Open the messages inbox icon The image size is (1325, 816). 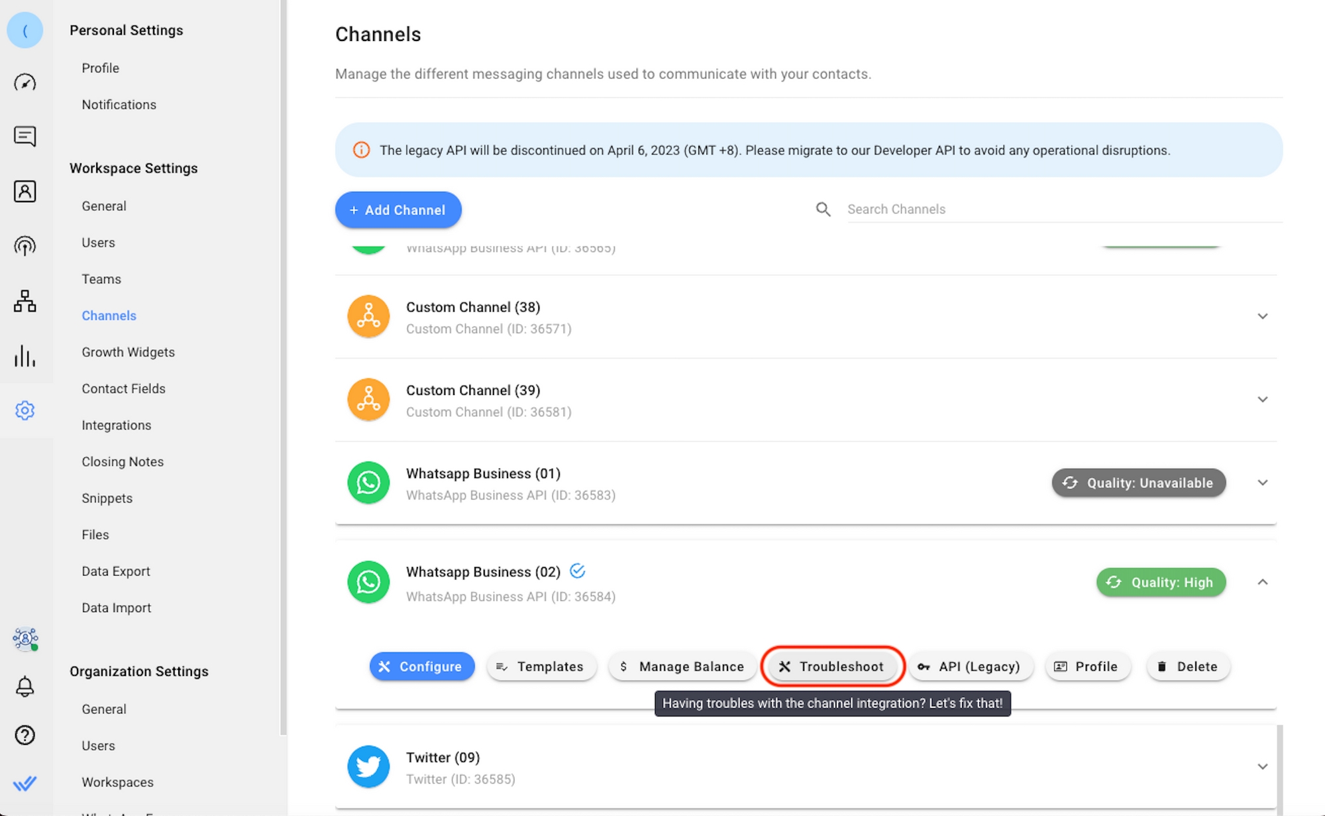tap(25, 137)
